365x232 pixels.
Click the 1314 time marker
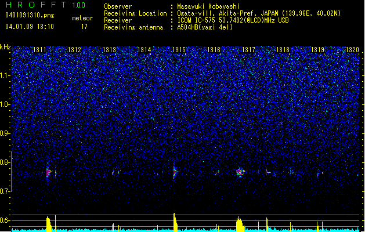pos(144,50)
